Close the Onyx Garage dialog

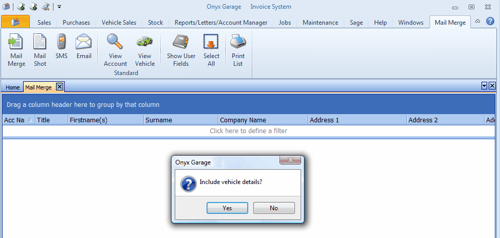[290, 160]
